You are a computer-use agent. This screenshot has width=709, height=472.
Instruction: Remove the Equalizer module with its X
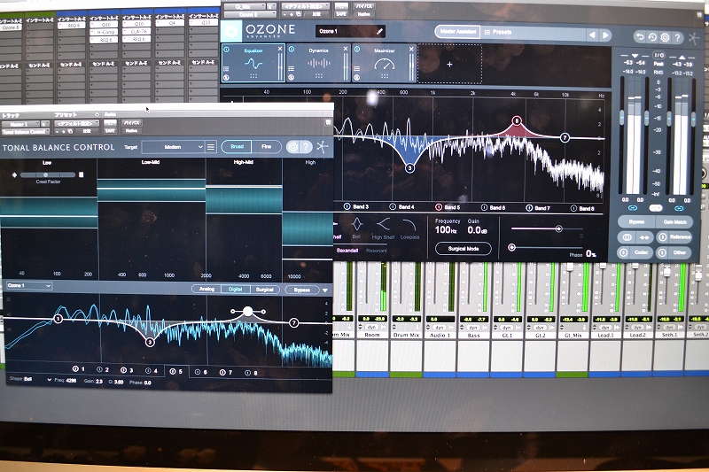pos(280,49)
